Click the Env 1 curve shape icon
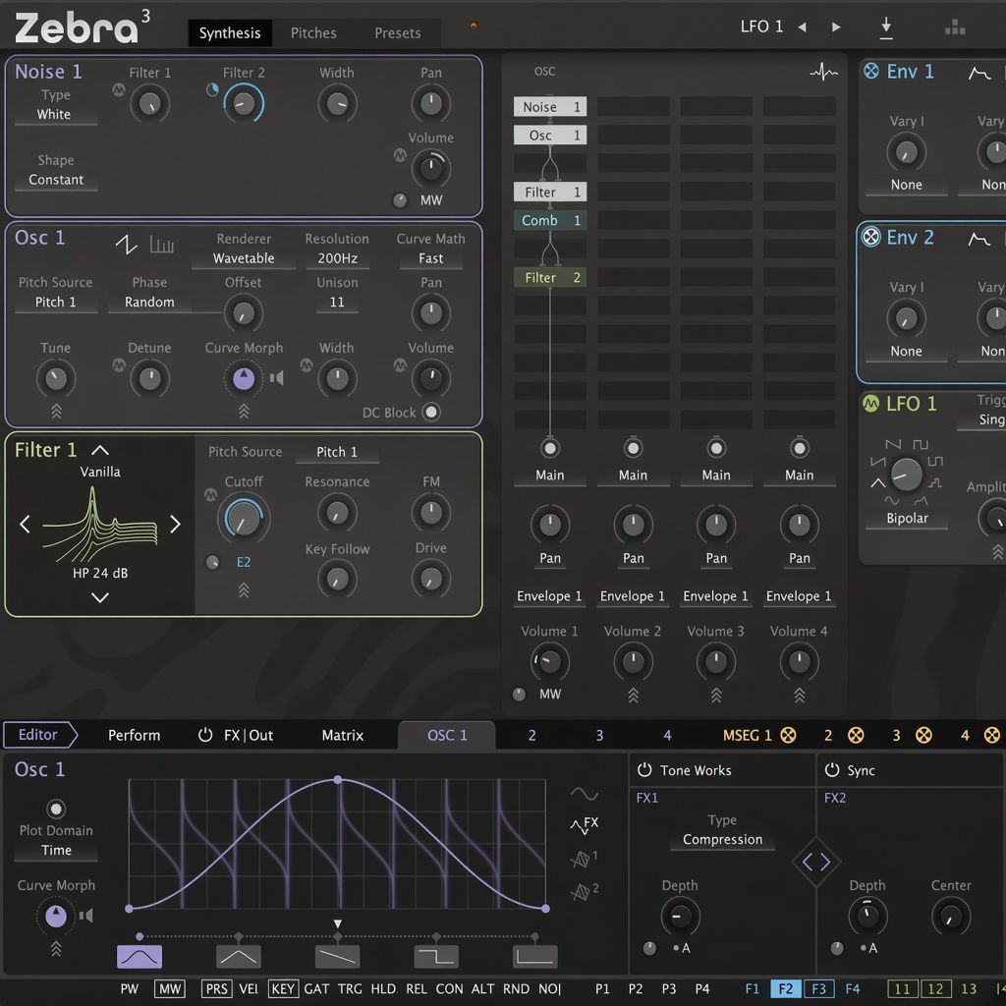 [x=979, y=73]
